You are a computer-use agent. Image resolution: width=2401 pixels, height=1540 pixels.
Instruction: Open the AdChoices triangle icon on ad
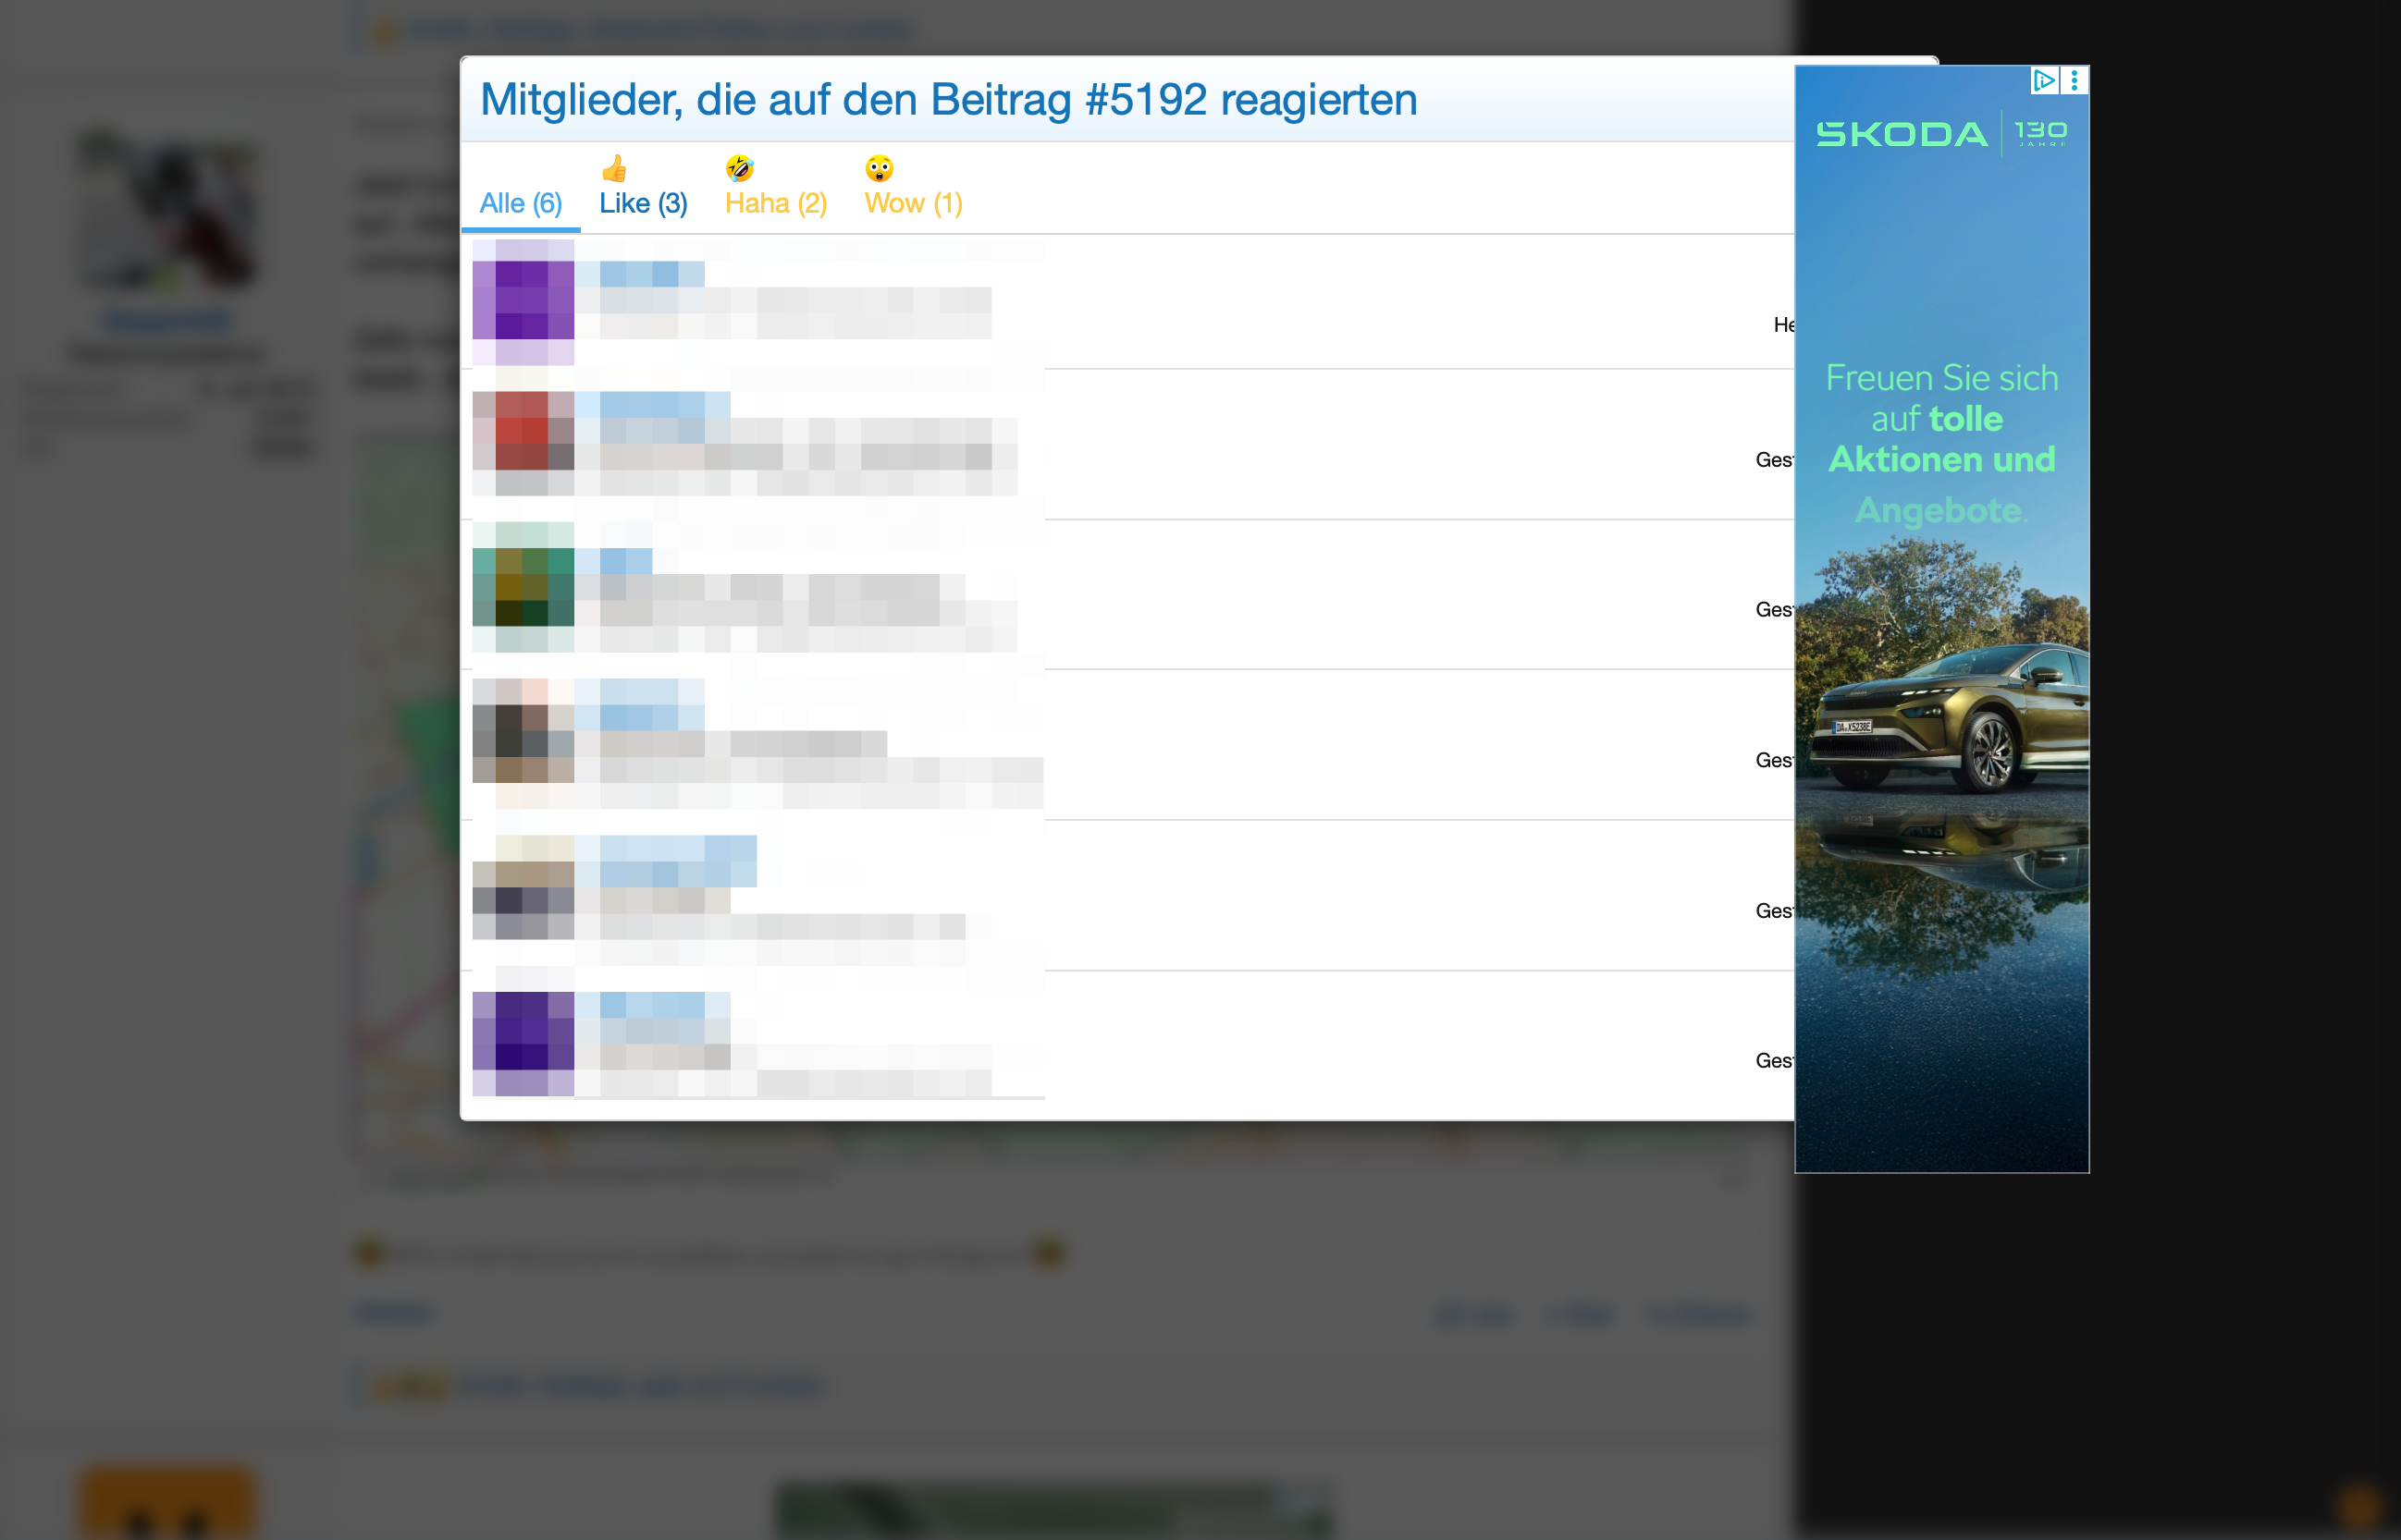coord(2043,80)
